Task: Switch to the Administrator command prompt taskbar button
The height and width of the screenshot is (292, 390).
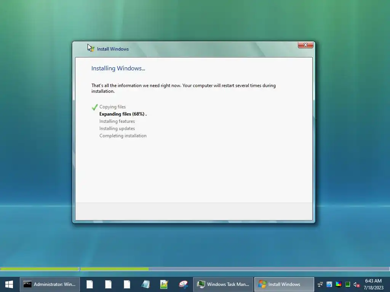Action: (x=50, y=284)
